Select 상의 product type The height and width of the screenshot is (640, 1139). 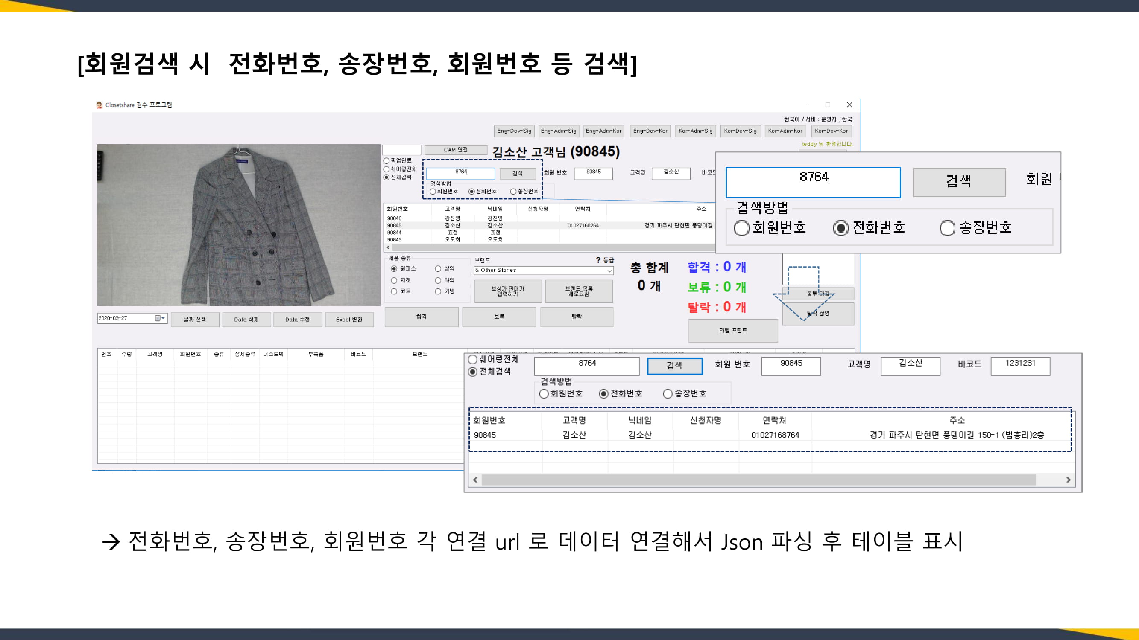pos(438,268)
